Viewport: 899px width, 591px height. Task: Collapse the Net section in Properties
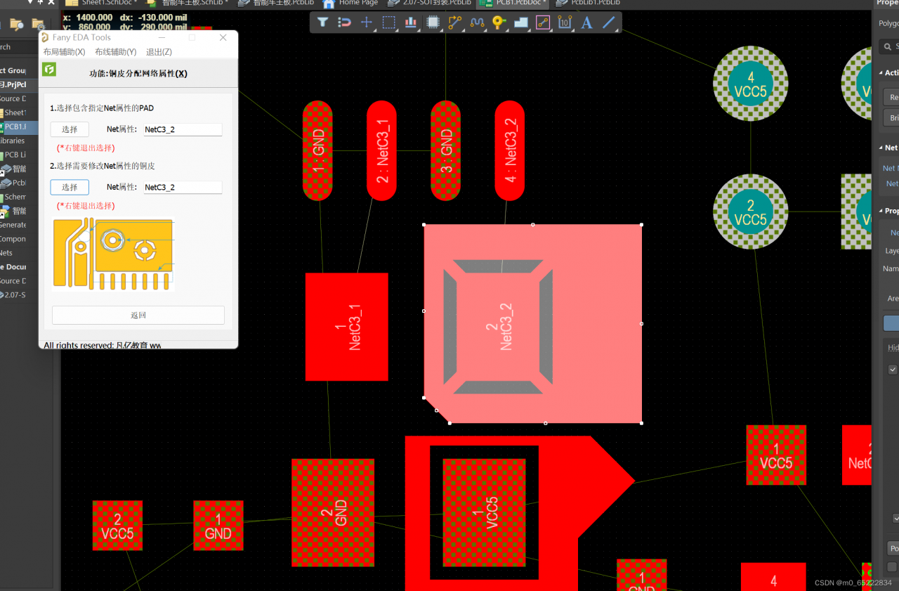click(x=881, y=148)
